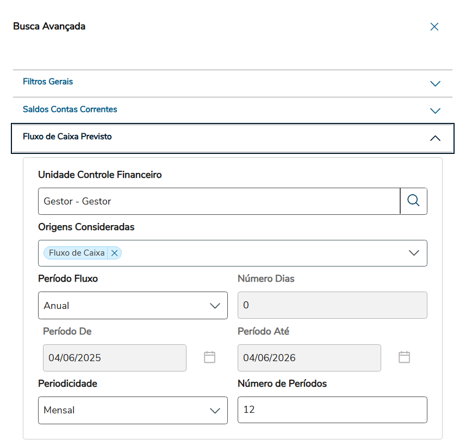This screenshot has width=466, height=446.
Task: Open the Periodicidade dropdown
Action: [133, 410]
